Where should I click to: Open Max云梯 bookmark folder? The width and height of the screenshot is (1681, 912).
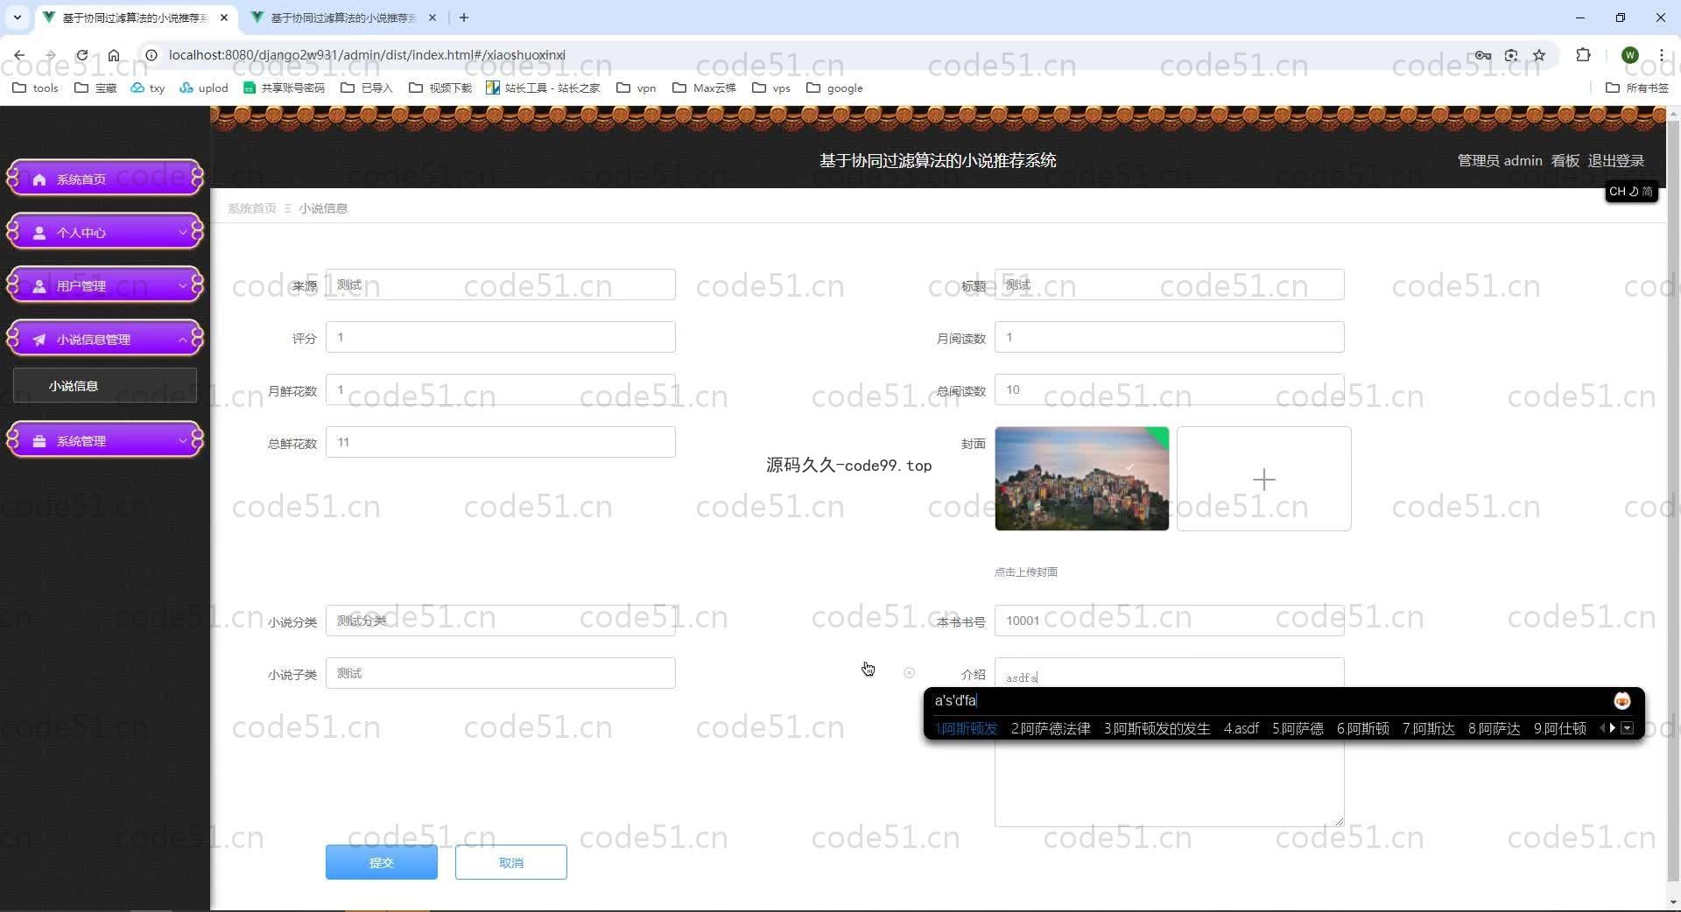point(704,88)
